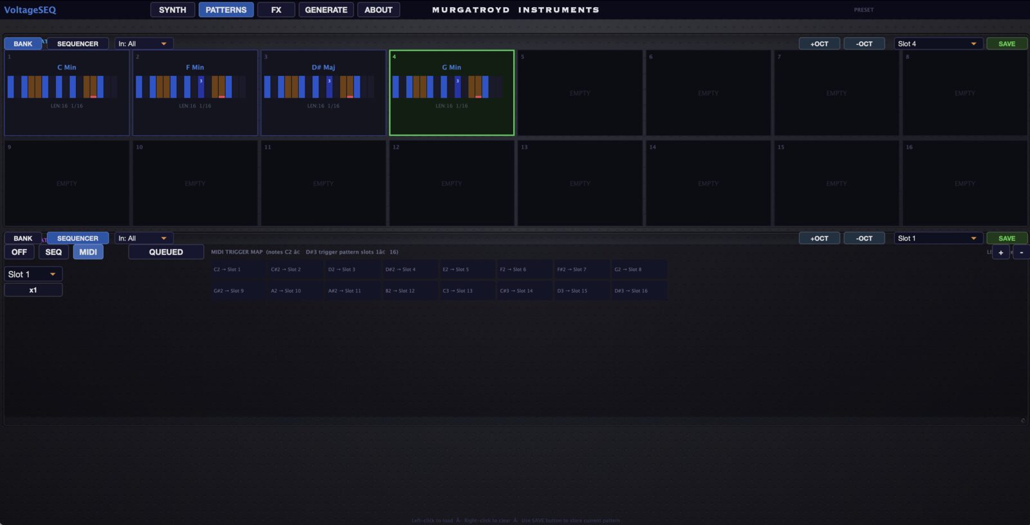1030x525 pixels.
Task: Click SAVE in the upper panel
Action: click(1007, 44)
